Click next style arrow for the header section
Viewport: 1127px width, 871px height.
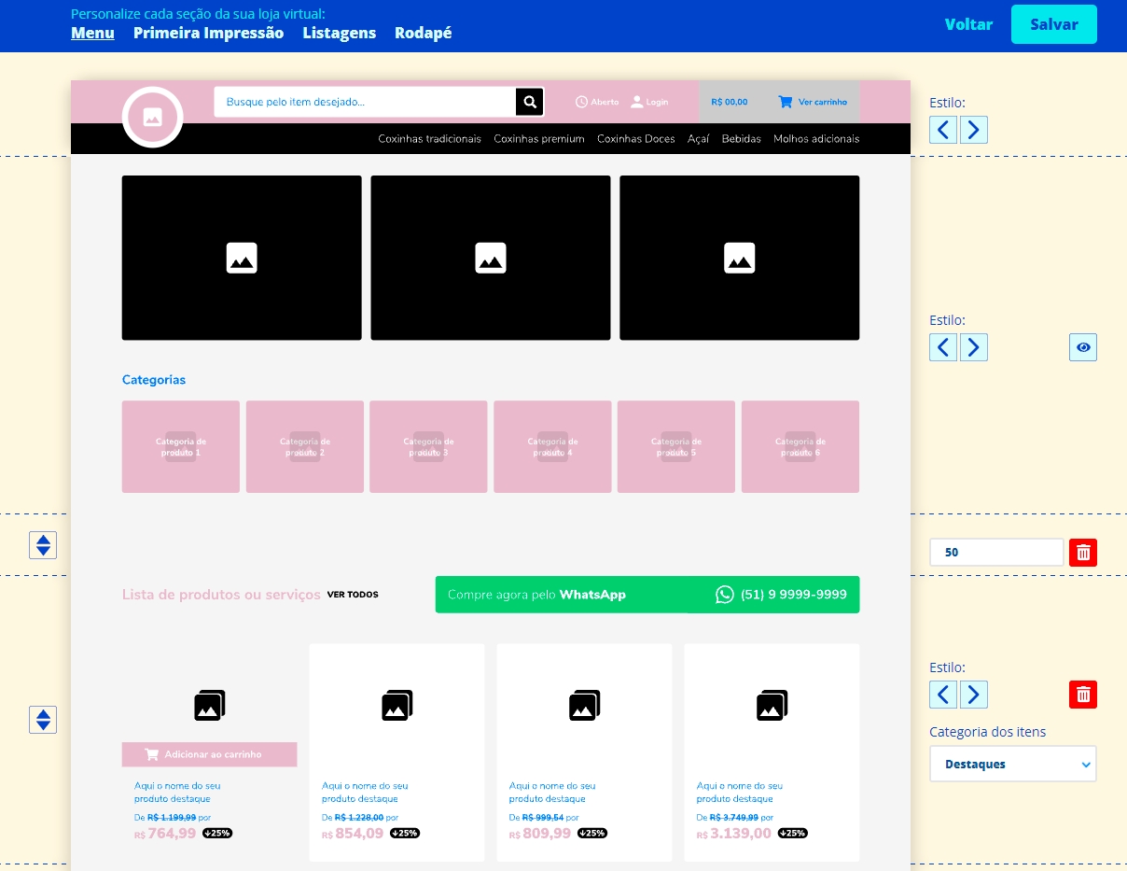[x=974, y=130]
